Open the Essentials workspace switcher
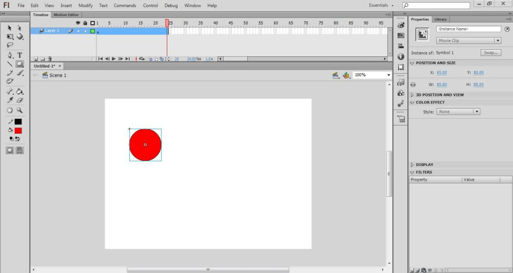513x273 pixels. tap(381, 5)
